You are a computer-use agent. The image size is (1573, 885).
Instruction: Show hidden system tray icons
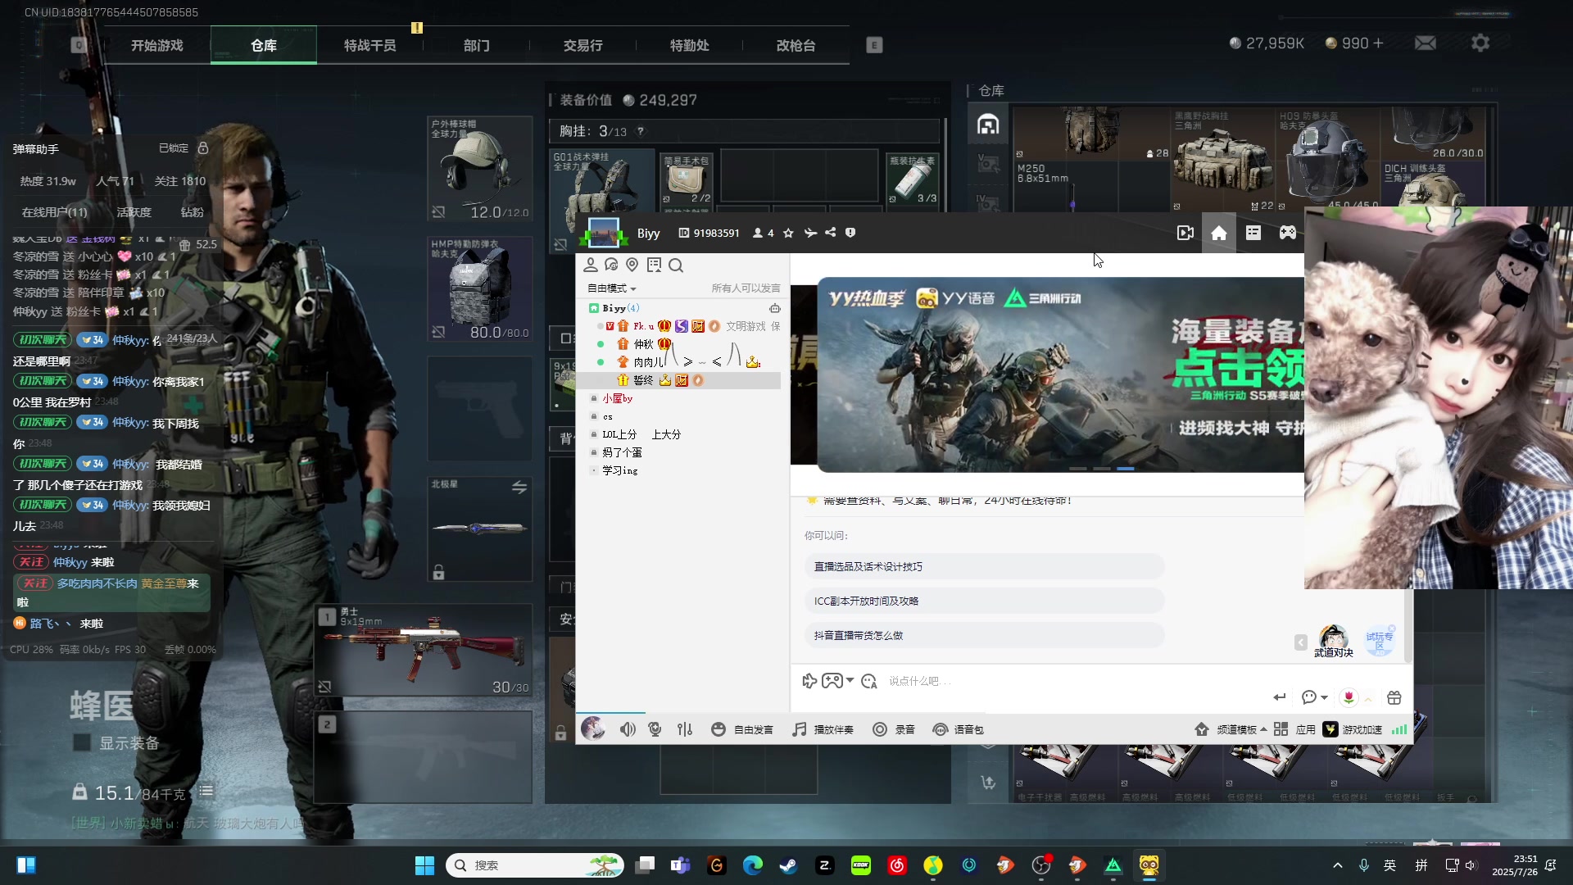[1338, 865]
